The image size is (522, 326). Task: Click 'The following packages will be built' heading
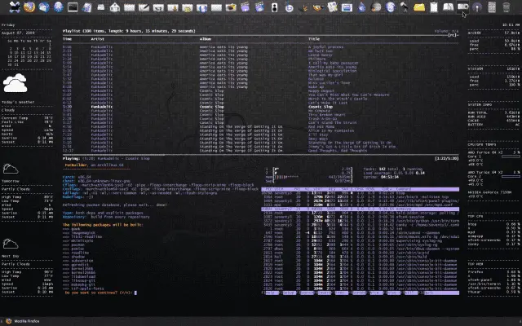coord(103,225)
